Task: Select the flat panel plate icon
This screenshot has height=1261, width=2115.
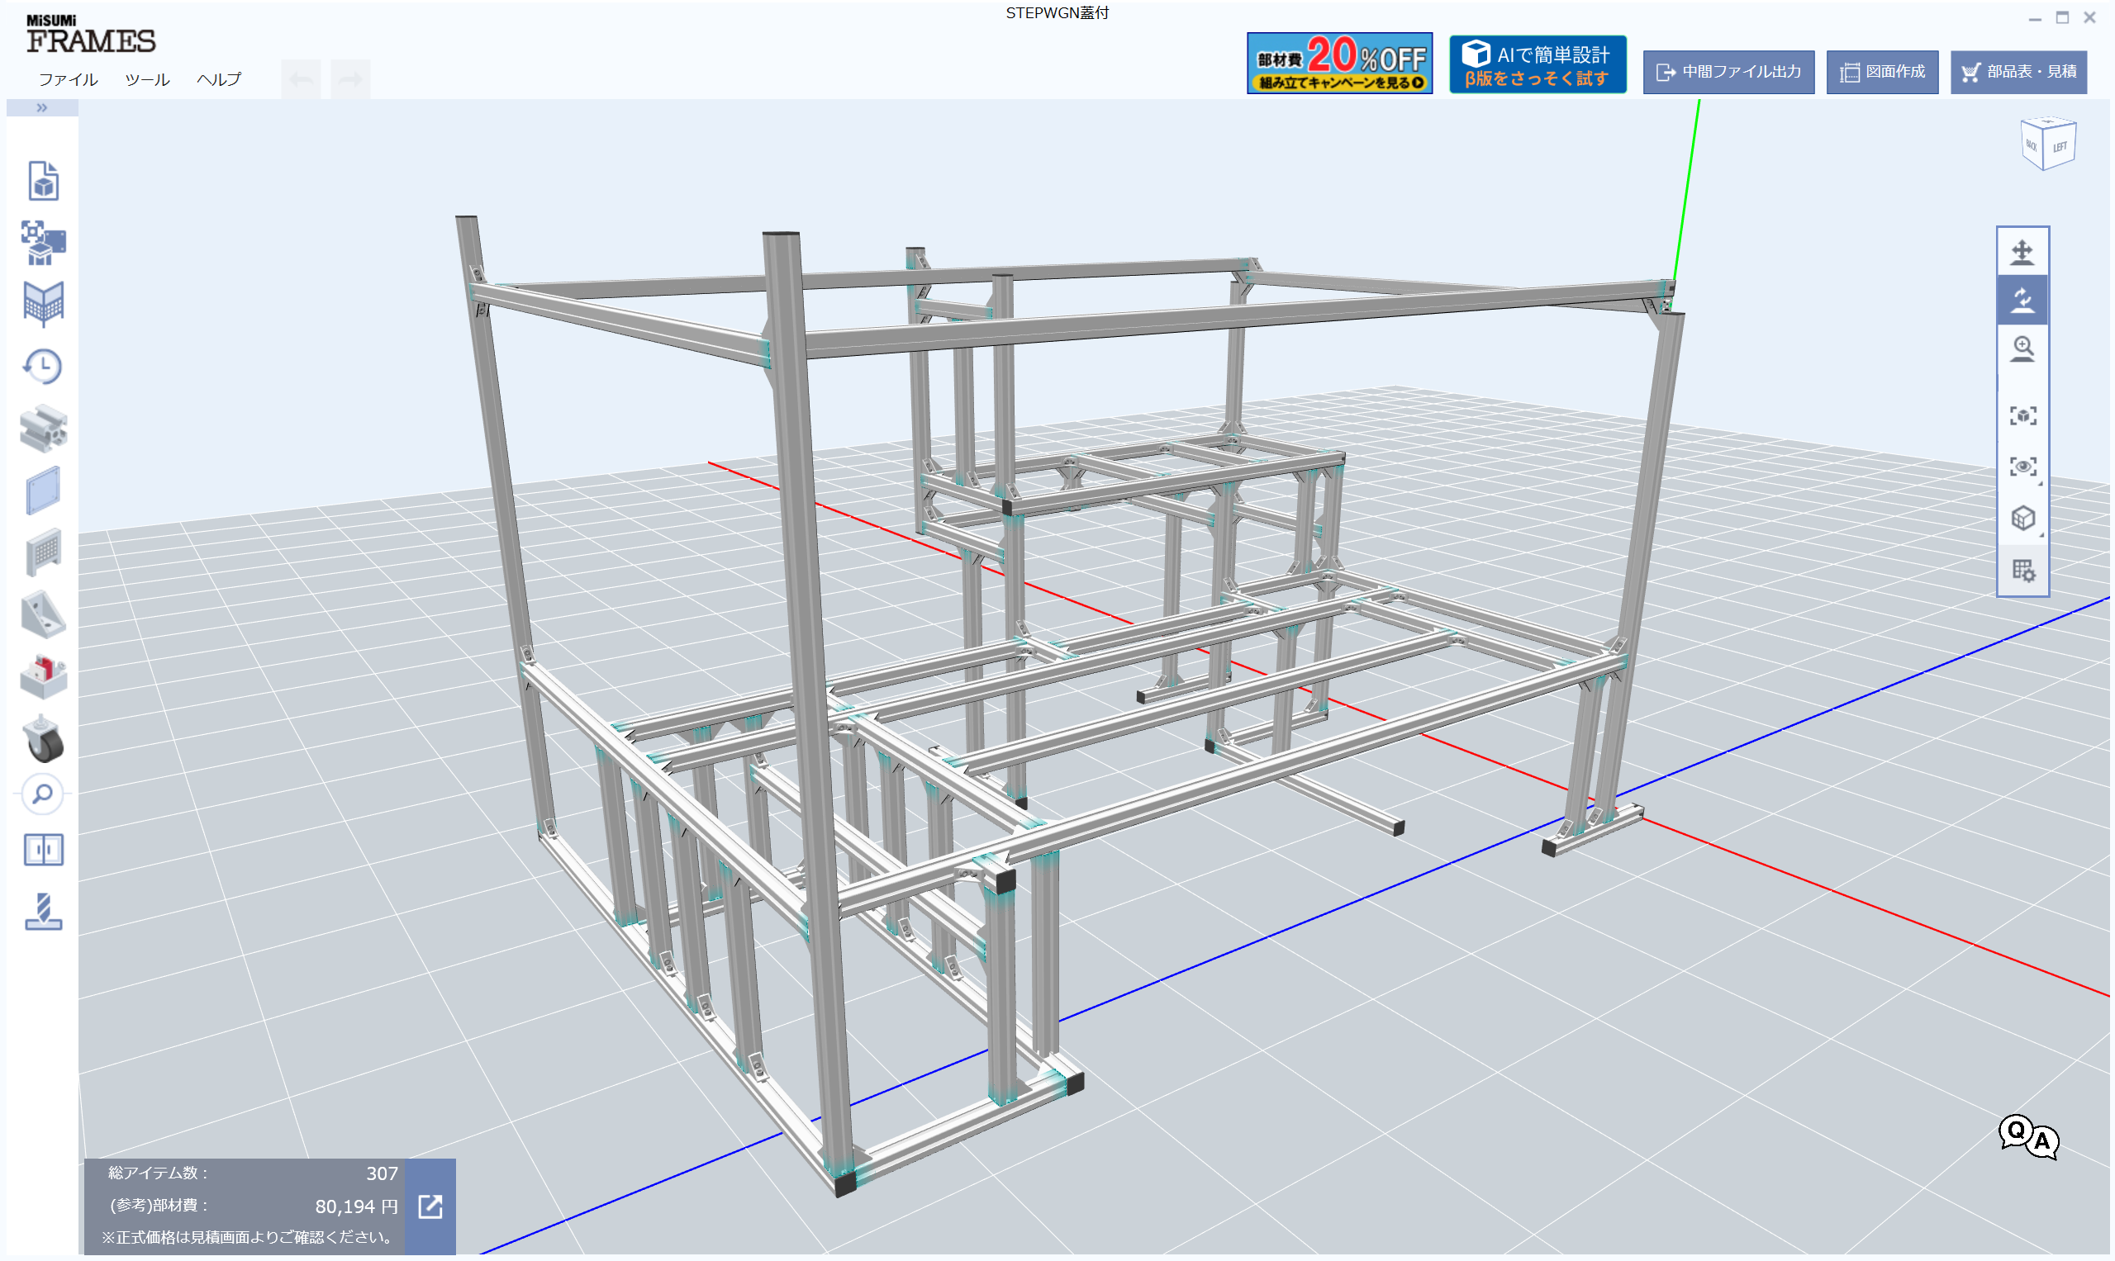Action: coord(42,491)
